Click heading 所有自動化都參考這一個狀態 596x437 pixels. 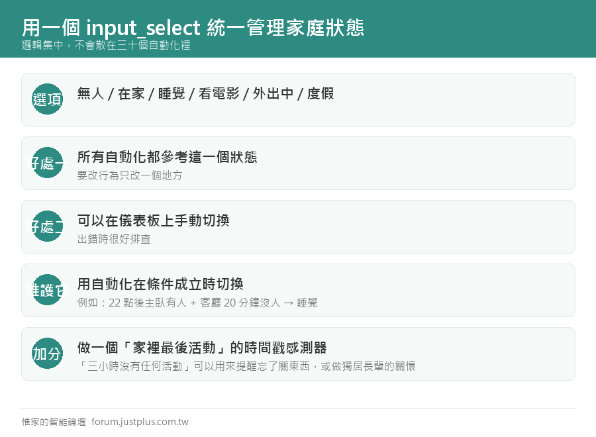[x=168, y=157]
